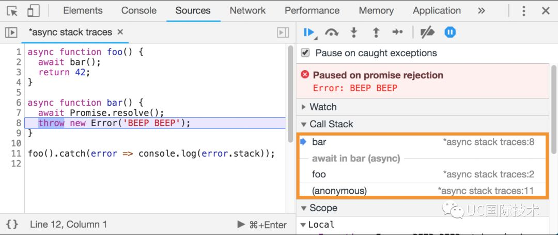Click line number 6 in the gutter

18,103
